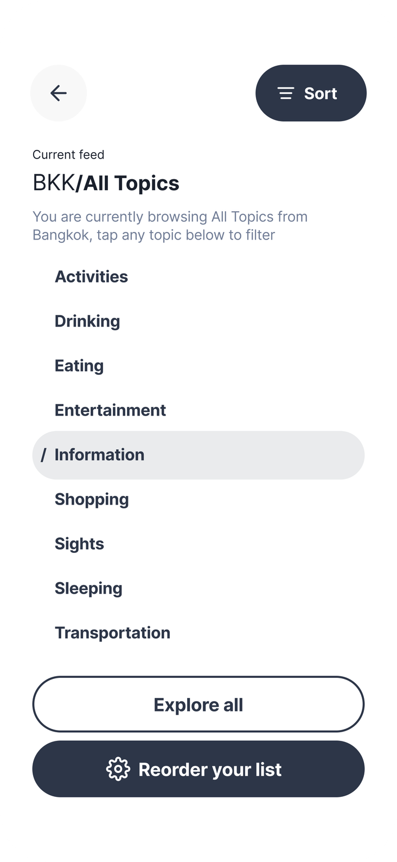Choose the Transportation topic

[x=112, y=633]
